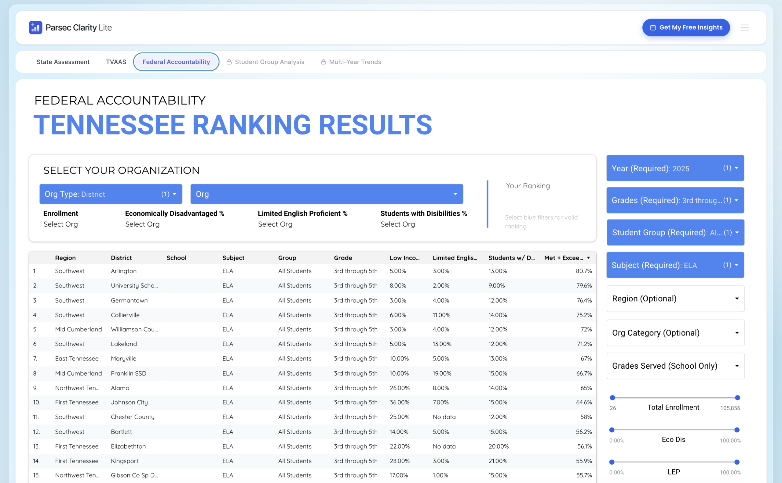Click the Williamson Cou... district cell

click(134, 329)
